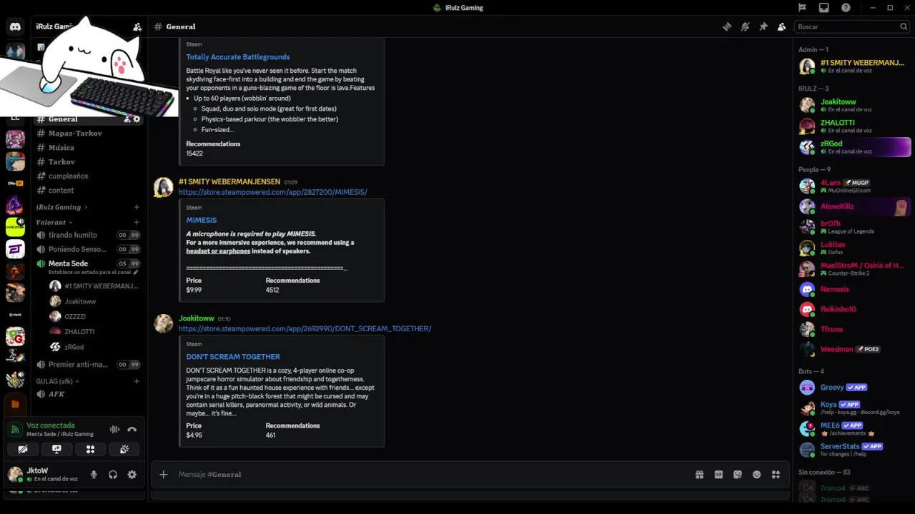This screenshot has width=915, height=514.
Task: Open orange folder server icon in sidebar
Action: tap(15, 404)
